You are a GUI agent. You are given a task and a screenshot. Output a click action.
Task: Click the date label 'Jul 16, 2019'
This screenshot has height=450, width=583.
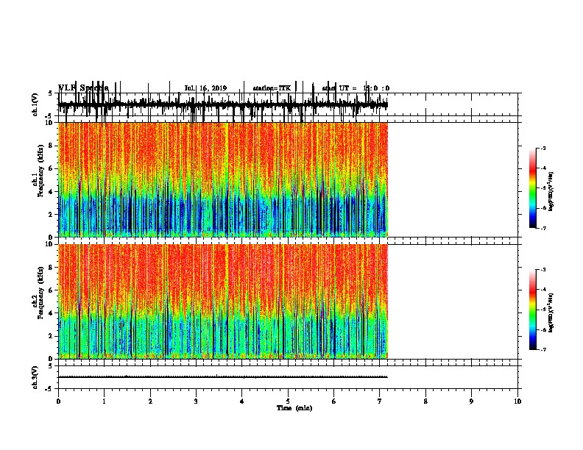(x=205, y=88)
